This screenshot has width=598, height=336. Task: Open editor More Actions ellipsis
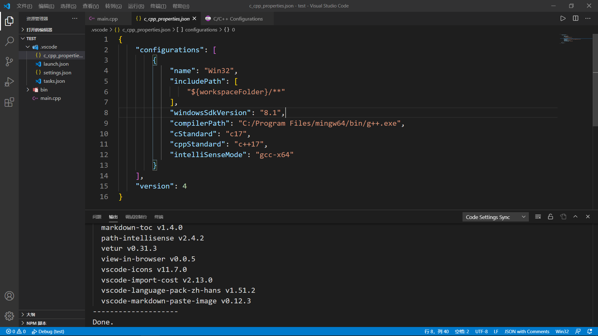(x=588, y=18)
